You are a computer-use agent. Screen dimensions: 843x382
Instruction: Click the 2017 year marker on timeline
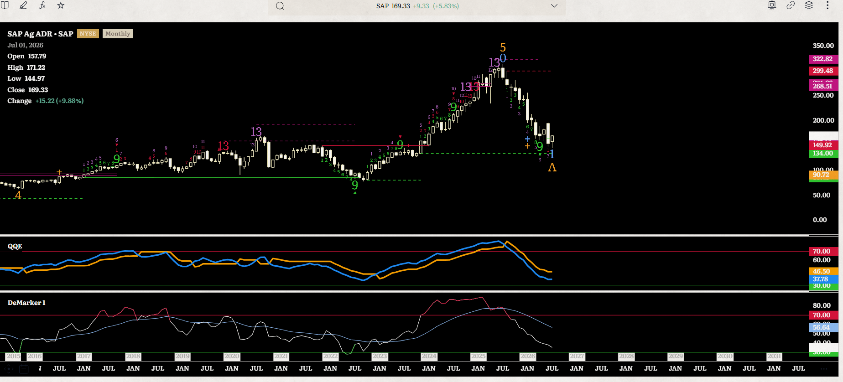tap(83, 356)
